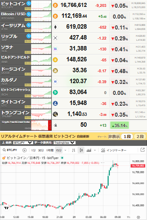Image resolution: width=147 pixels, height=220 pixels.
Task: Set chart display to 1段
Action: pos(127,136)
